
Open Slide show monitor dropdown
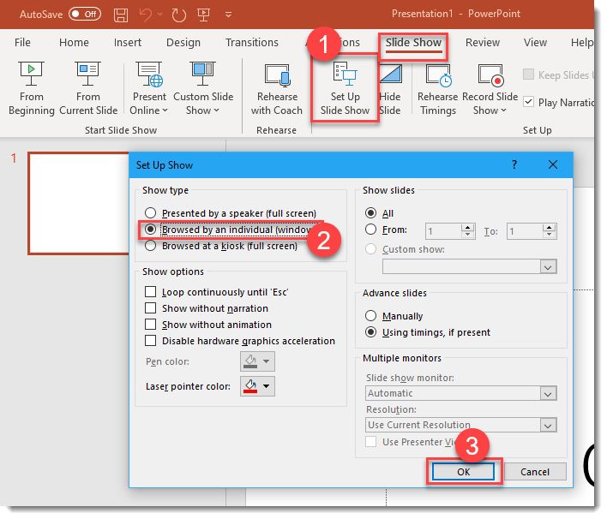[x=460, y=393]
